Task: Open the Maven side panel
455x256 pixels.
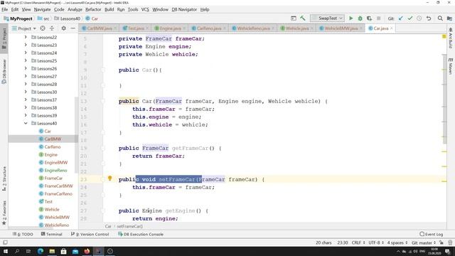Action: click(450, 66)
